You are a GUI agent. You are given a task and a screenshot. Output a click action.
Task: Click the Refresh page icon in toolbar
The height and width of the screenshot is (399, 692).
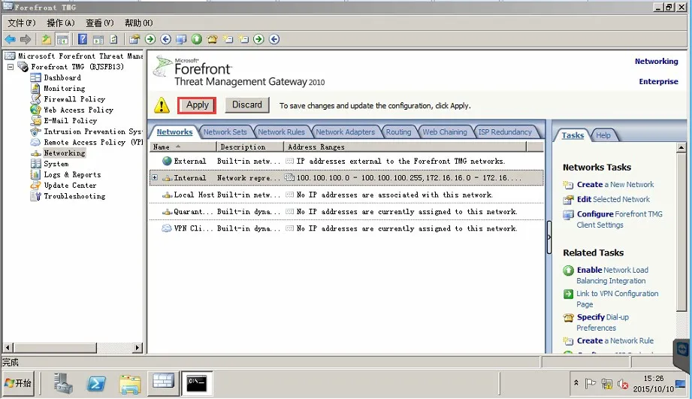[x=114, y=39]
